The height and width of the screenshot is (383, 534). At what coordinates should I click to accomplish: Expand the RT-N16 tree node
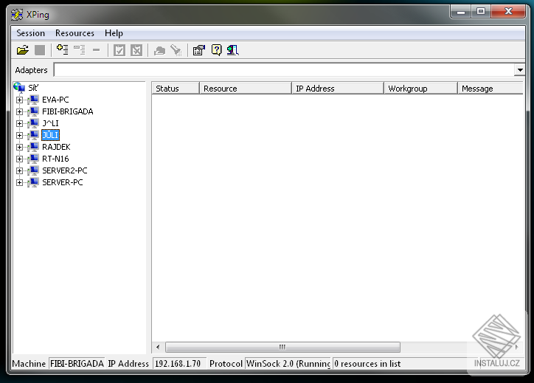tap(19, 159)
